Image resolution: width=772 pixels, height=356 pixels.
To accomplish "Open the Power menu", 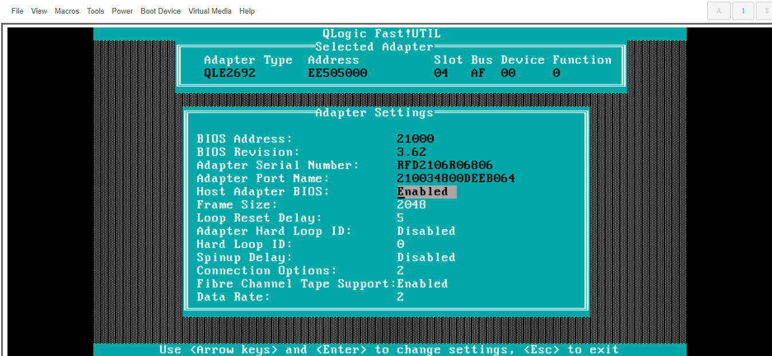I will tap(123, 11).
